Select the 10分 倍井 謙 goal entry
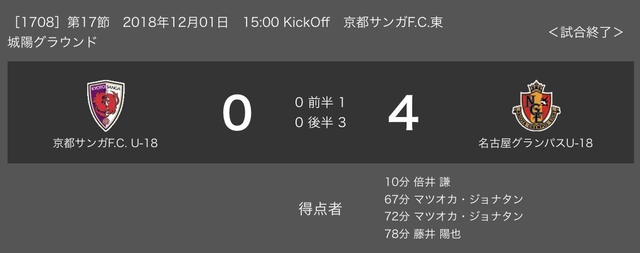640x253 pixels. pyautogui.click(x=417, y=182)
